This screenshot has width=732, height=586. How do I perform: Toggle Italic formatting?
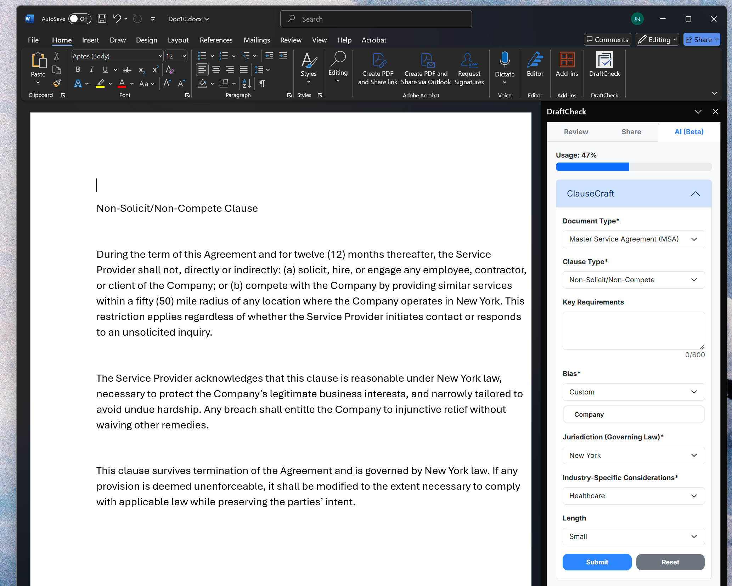click(x=91, y=70)
